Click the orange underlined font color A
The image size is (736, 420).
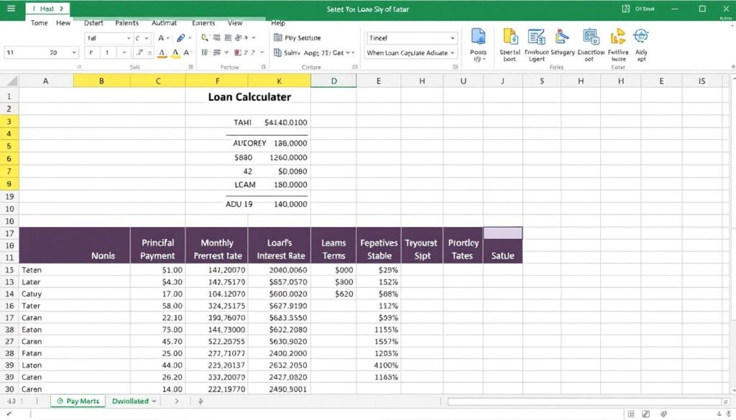(162, 53)
